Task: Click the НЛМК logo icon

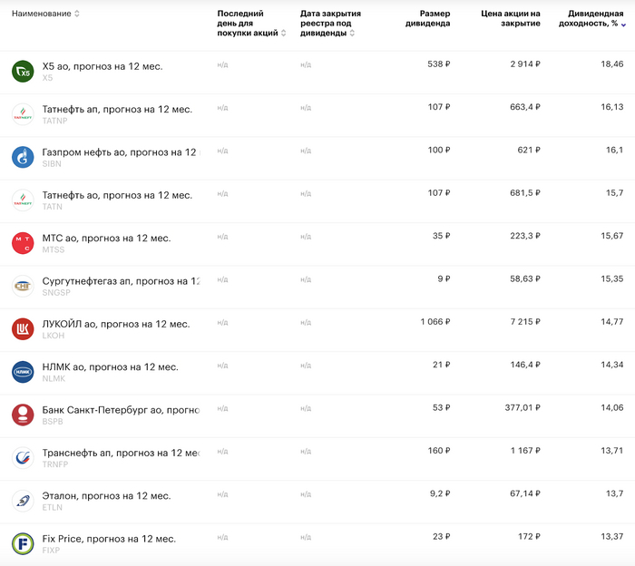Action: 23,372
